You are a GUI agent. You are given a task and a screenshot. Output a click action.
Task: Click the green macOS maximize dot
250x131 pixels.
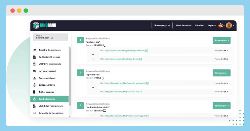26,11
